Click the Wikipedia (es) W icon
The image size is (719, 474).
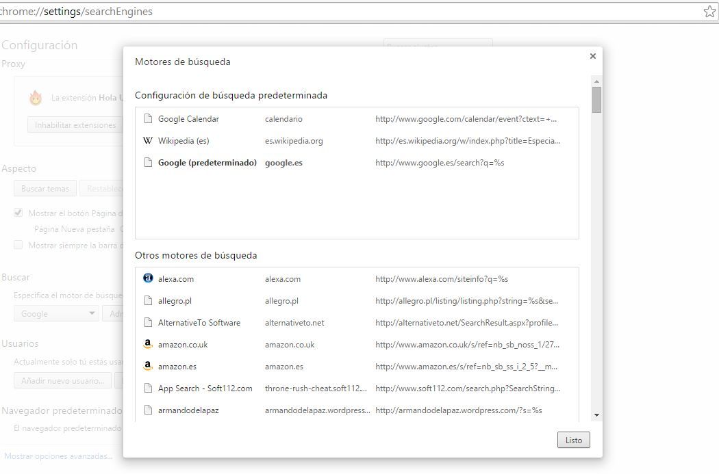pos(148,141)
